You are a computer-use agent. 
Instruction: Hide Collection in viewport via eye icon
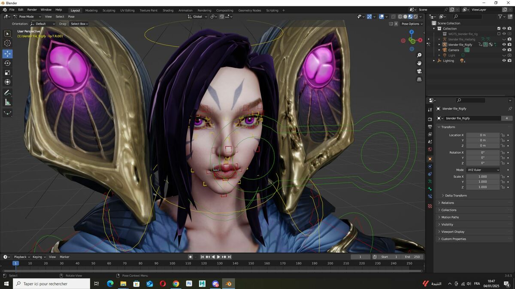pyautogui.click(x=504, y=29)
